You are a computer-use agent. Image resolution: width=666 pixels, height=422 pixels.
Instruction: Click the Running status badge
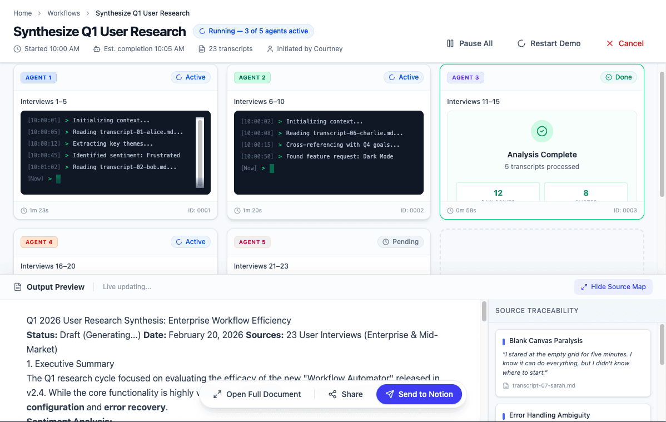click(x=254, y=31)
